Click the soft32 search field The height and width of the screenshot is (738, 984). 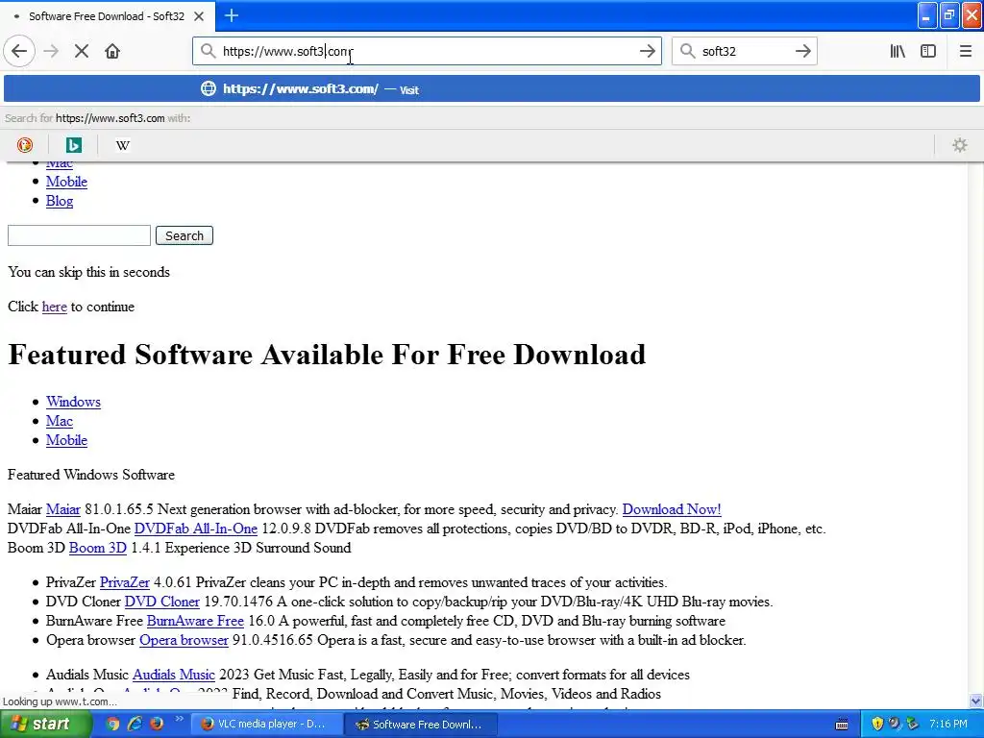(x=744, y=51)
